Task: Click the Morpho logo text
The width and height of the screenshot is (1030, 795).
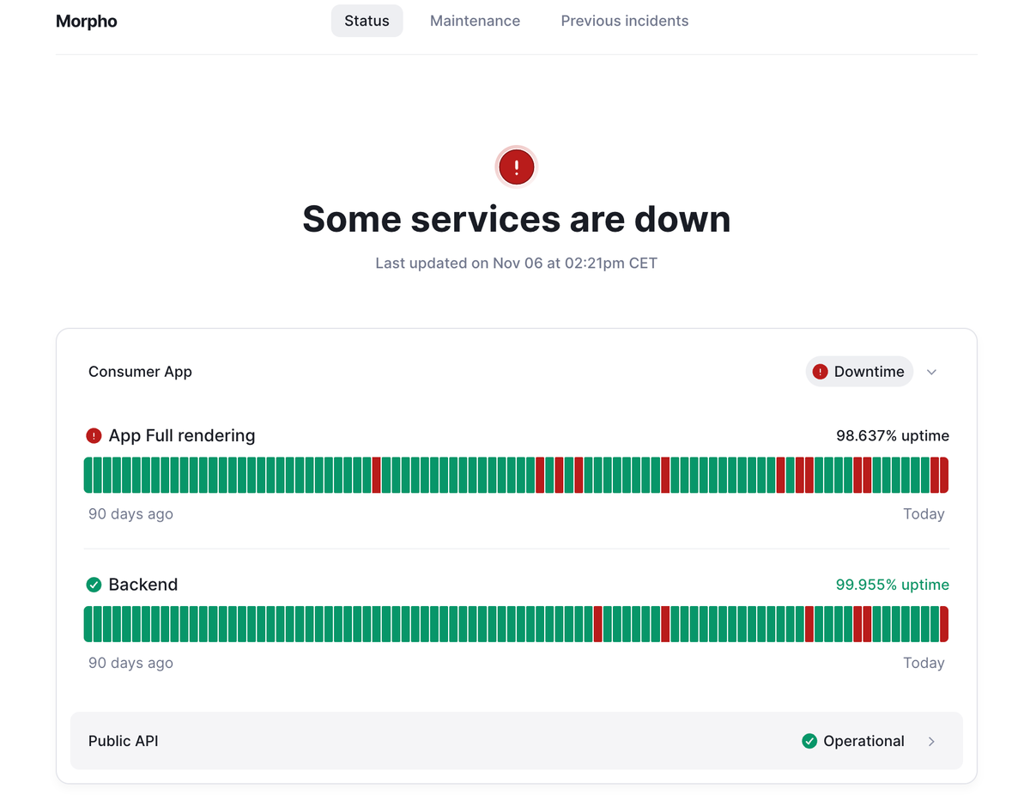Action: click(87, 21)
